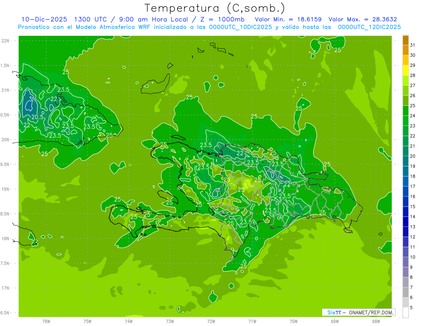Click the "21N" latitude label
Screen dimensions: 422x326
point(5,90)
